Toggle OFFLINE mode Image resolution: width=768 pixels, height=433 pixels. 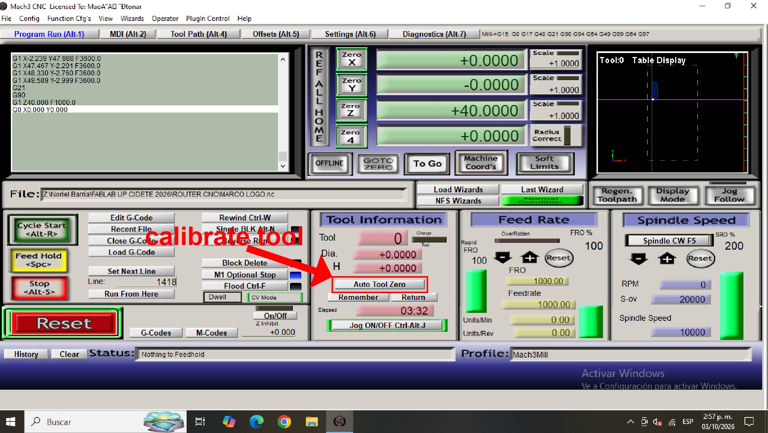330,163
